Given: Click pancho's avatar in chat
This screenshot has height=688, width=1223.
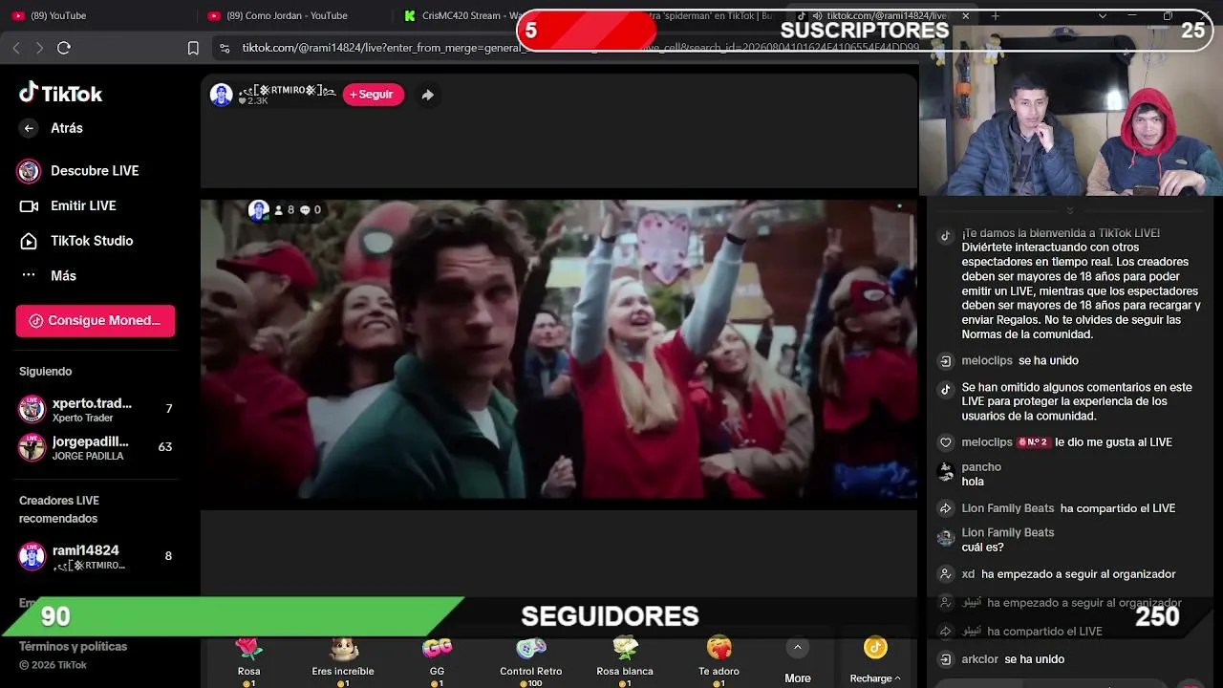Looking at the screenshot, I should click(x=946, y=472).
